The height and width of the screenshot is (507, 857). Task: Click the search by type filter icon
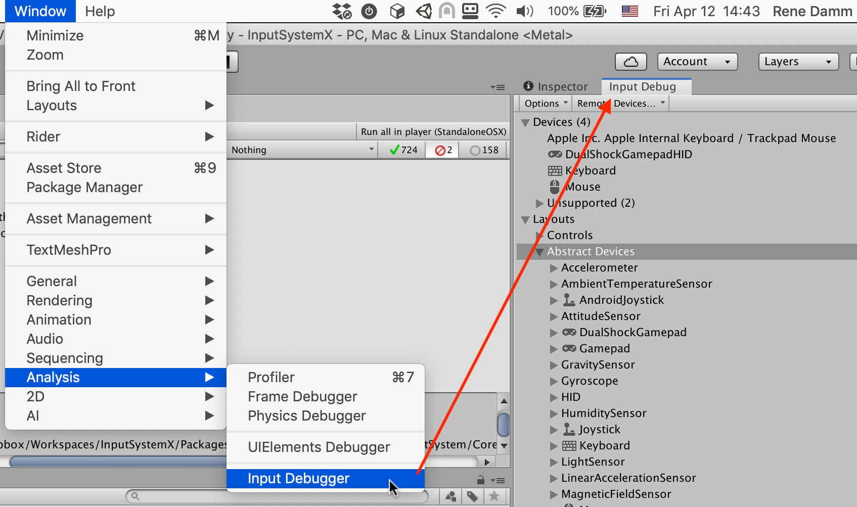(450, 496)
